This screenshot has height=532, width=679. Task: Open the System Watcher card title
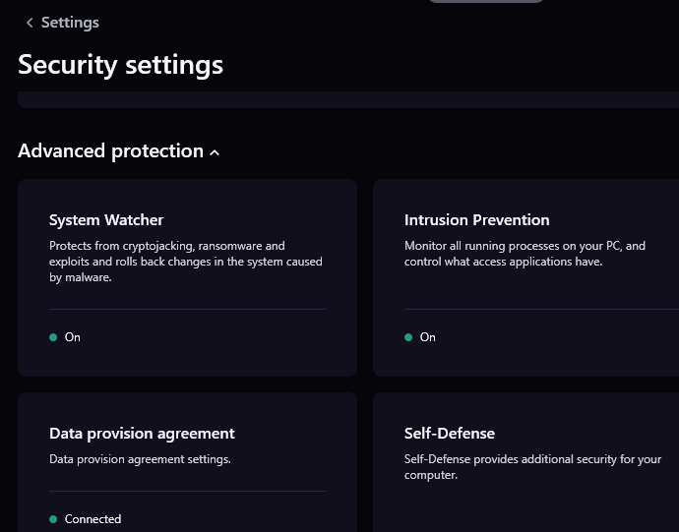click(x=106, y=220)
